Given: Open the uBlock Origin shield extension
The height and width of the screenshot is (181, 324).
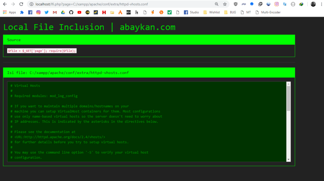Looking at the screenshot, I should pos(235,4).
